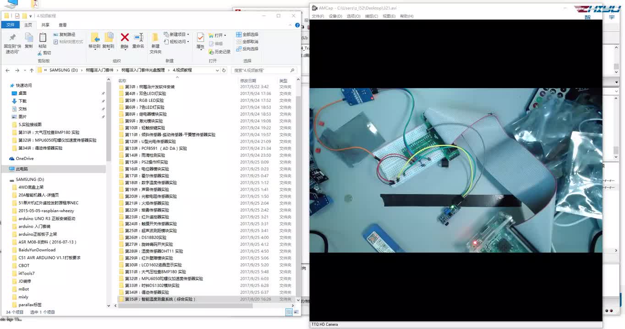Image resolution: width=625 pixels, height=329 pixels.
Task: Click Cut (剪切) scissors icon
Action: point(44,53)
